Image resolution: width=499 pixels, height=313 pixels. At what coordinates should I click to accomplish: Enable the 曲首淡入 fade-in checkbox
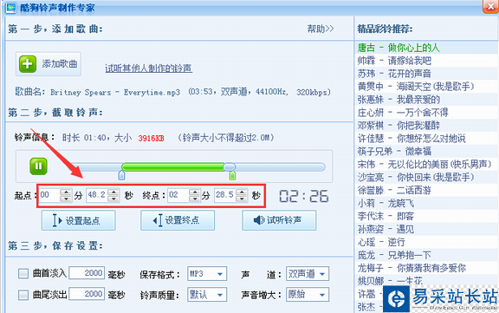tap(23, 273)
